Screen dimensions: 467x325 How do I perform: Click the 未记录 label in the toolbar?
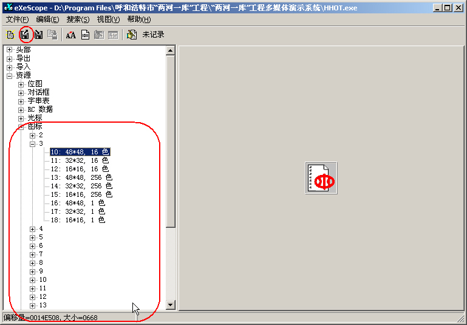point(153,35)
